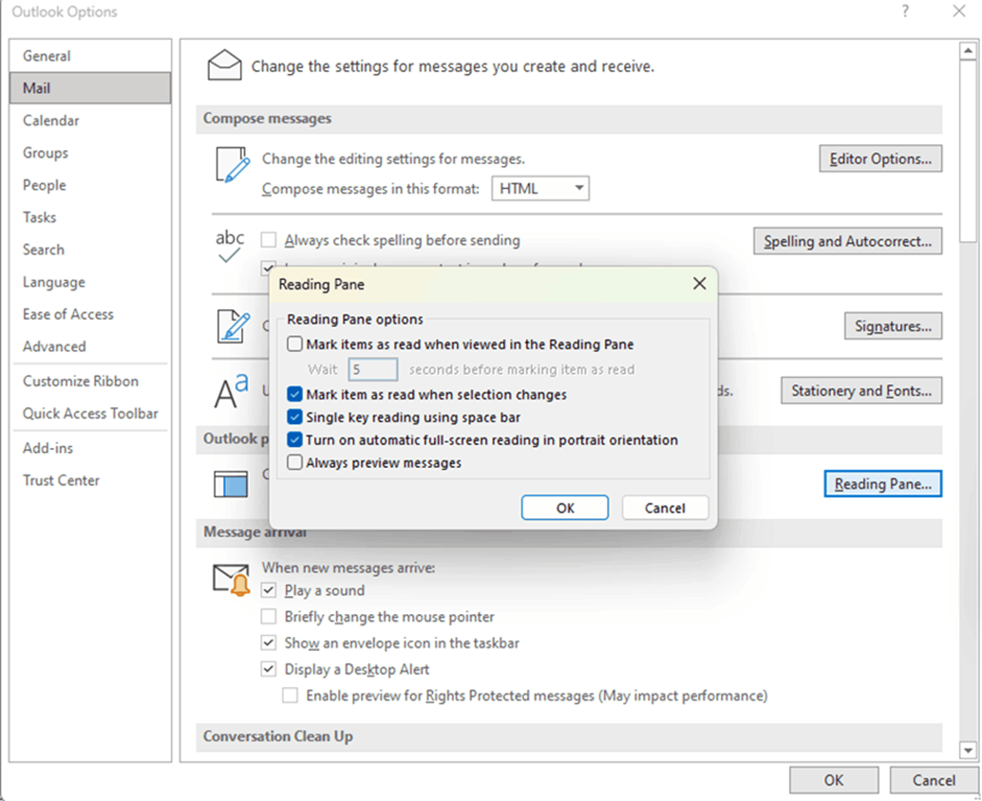Screen dimensions: 982x801
Task: Open People options
Action: (90, 185)
